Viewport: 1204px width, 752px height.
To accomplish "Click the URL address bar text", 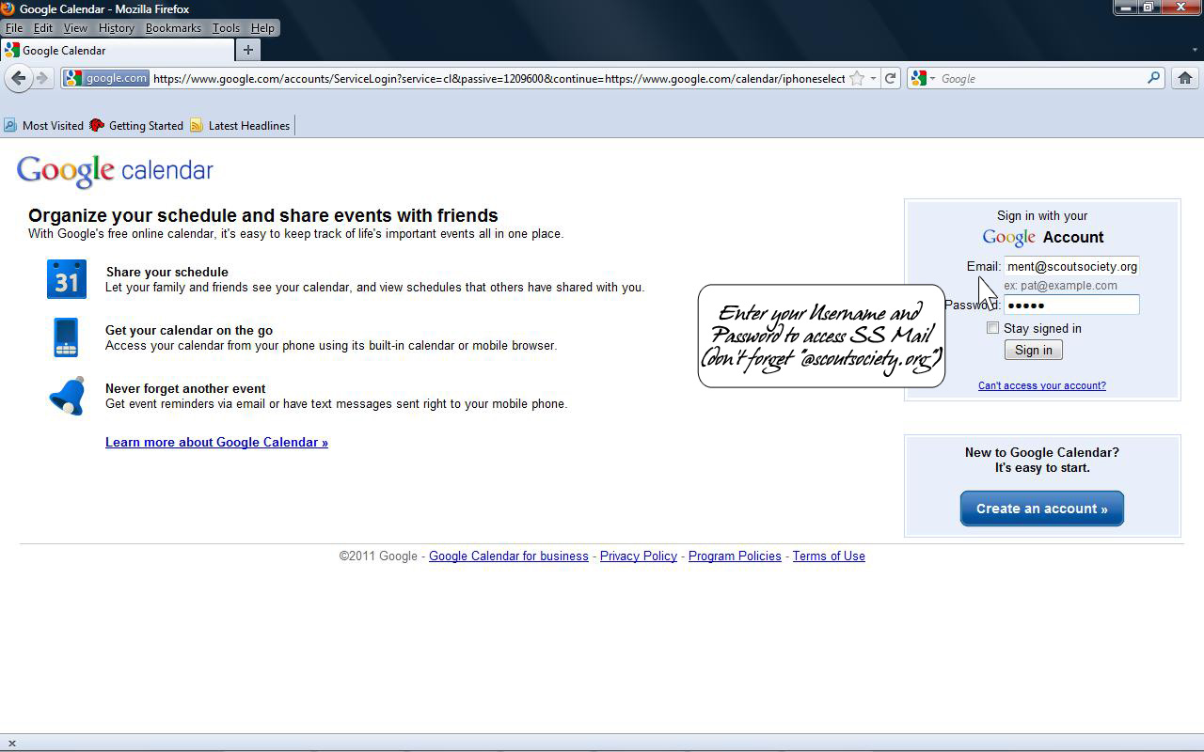I will 499,78.
